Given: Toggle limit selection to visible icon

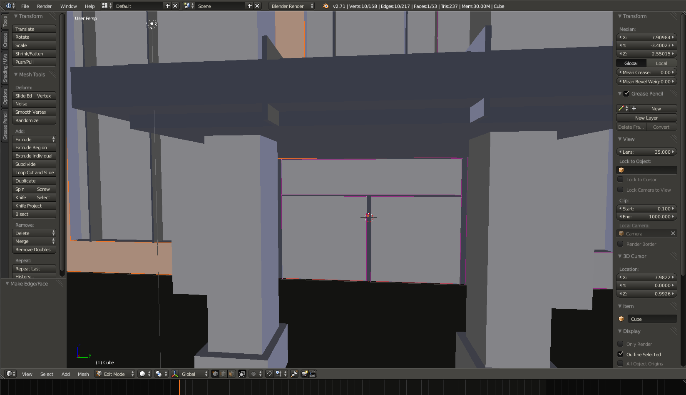Looking at the screenshot, I should click(x=242, y=374).
